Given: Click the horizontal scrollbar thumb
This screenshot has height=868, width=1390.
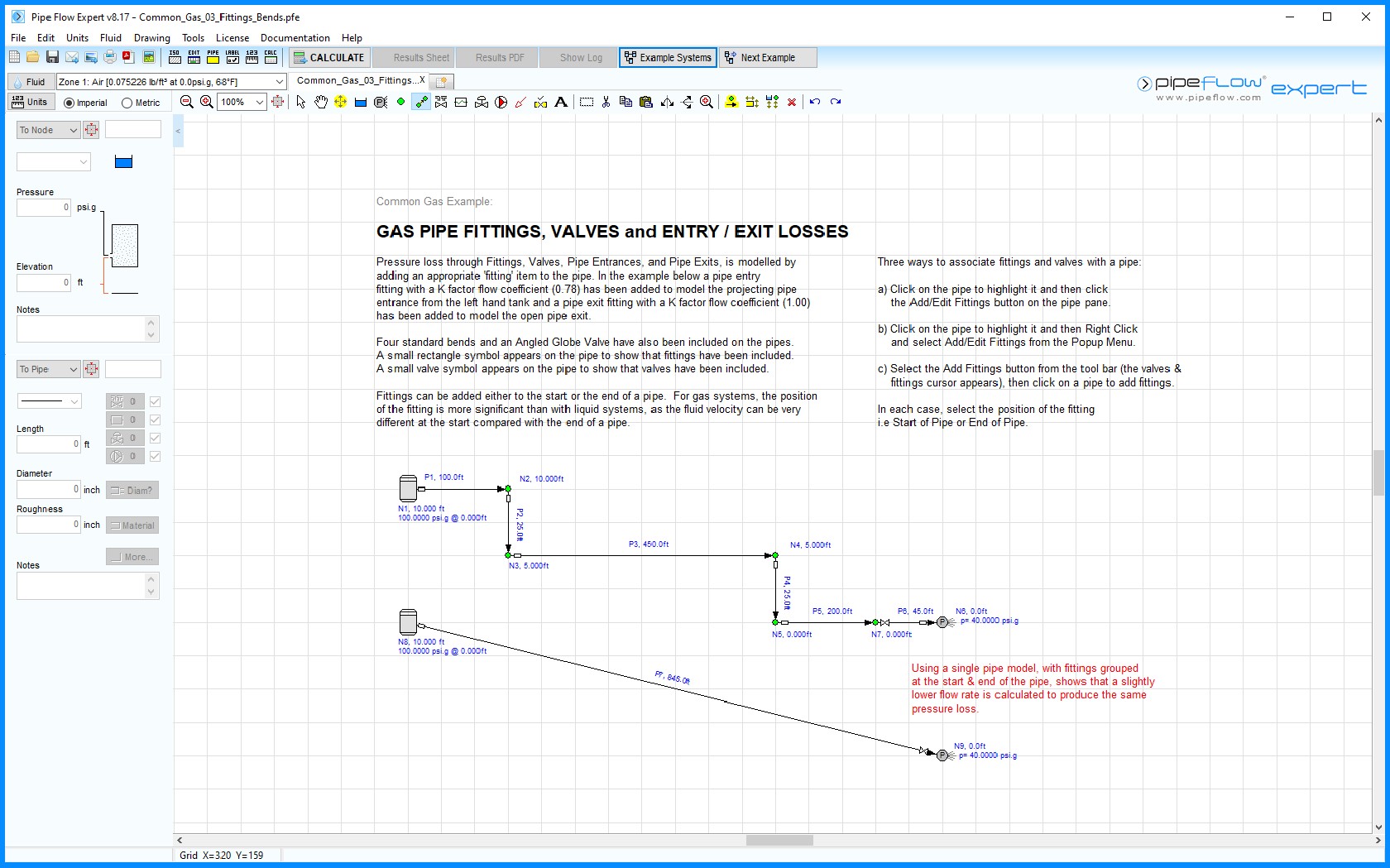Looking at the screenshot, I should [779, 840].
